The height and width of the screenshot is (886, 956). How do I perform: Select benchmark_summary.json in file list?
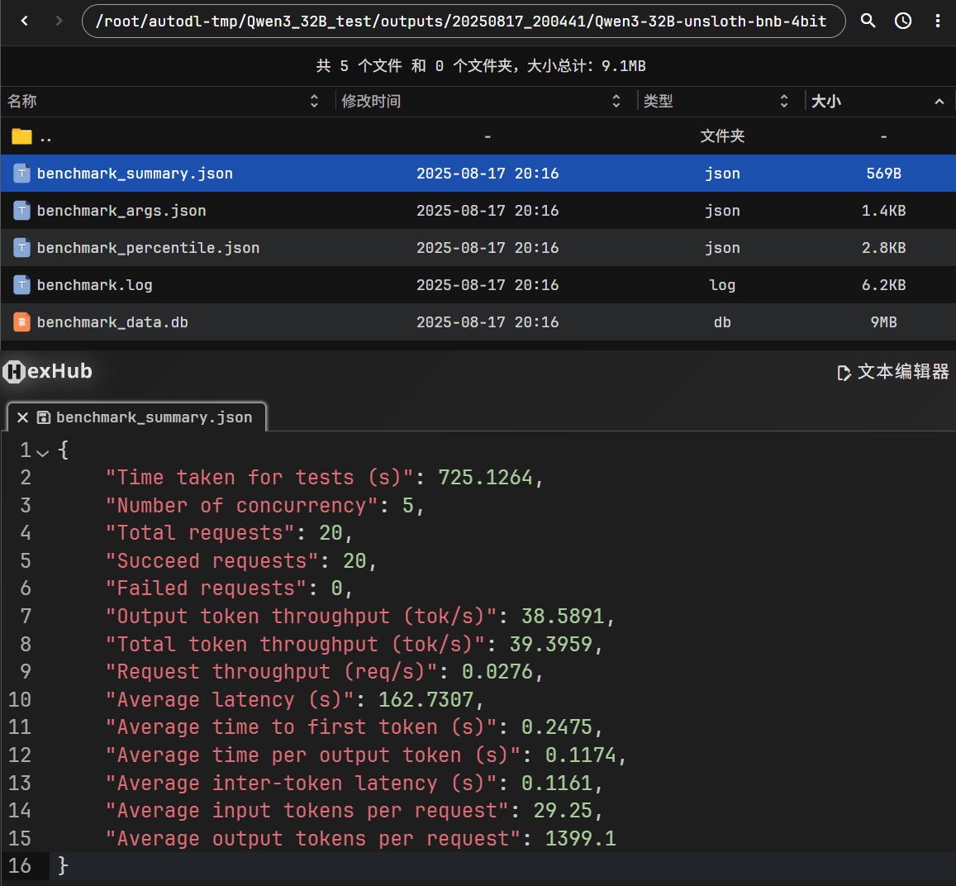pos(478,174)
